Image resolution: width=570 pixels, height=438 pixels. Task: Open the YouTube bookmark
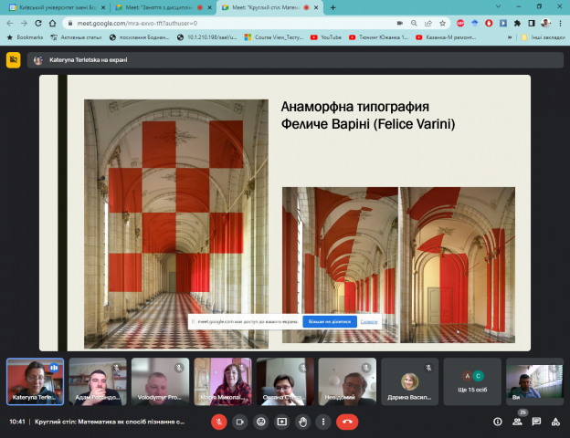click(x=325, y=37)
